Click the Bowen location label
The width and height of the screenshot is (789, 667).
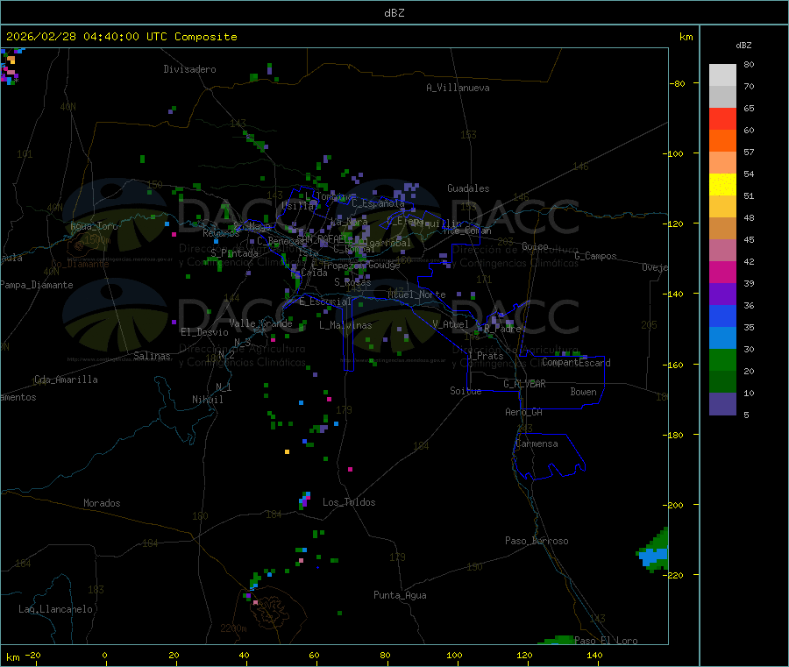[x=583, y=392]
